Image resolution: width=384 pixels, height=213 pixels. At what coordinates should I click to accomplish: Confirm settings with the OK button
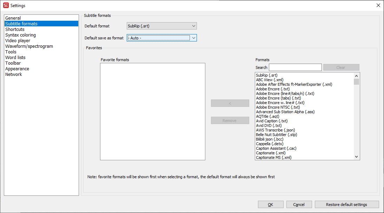coord(271,204)
